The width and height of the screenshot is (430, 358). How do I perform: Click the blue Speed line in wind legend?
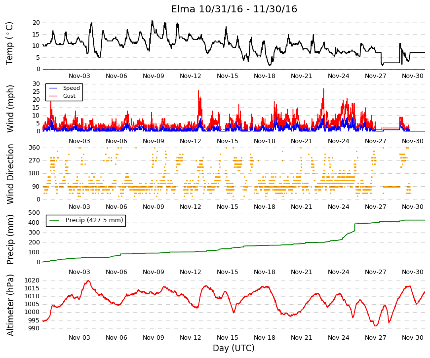coord(53,88)
